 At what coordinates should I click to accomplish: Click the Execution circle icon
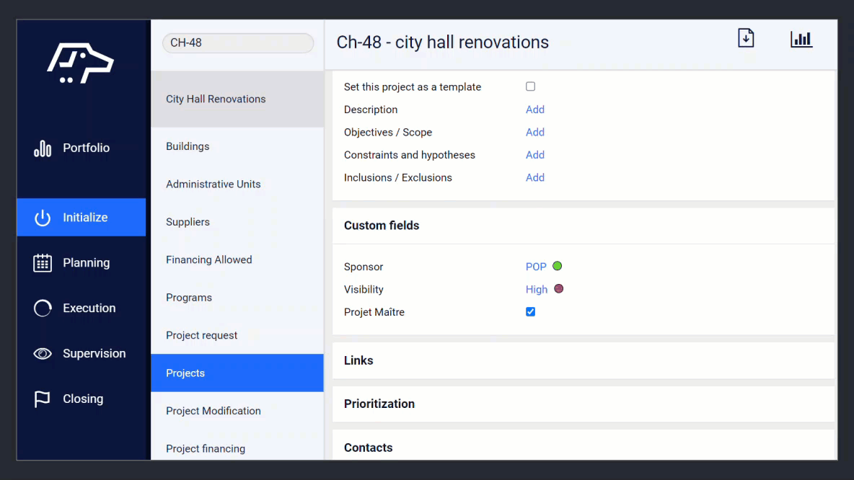pyautogui.click(x=42, y=308)
